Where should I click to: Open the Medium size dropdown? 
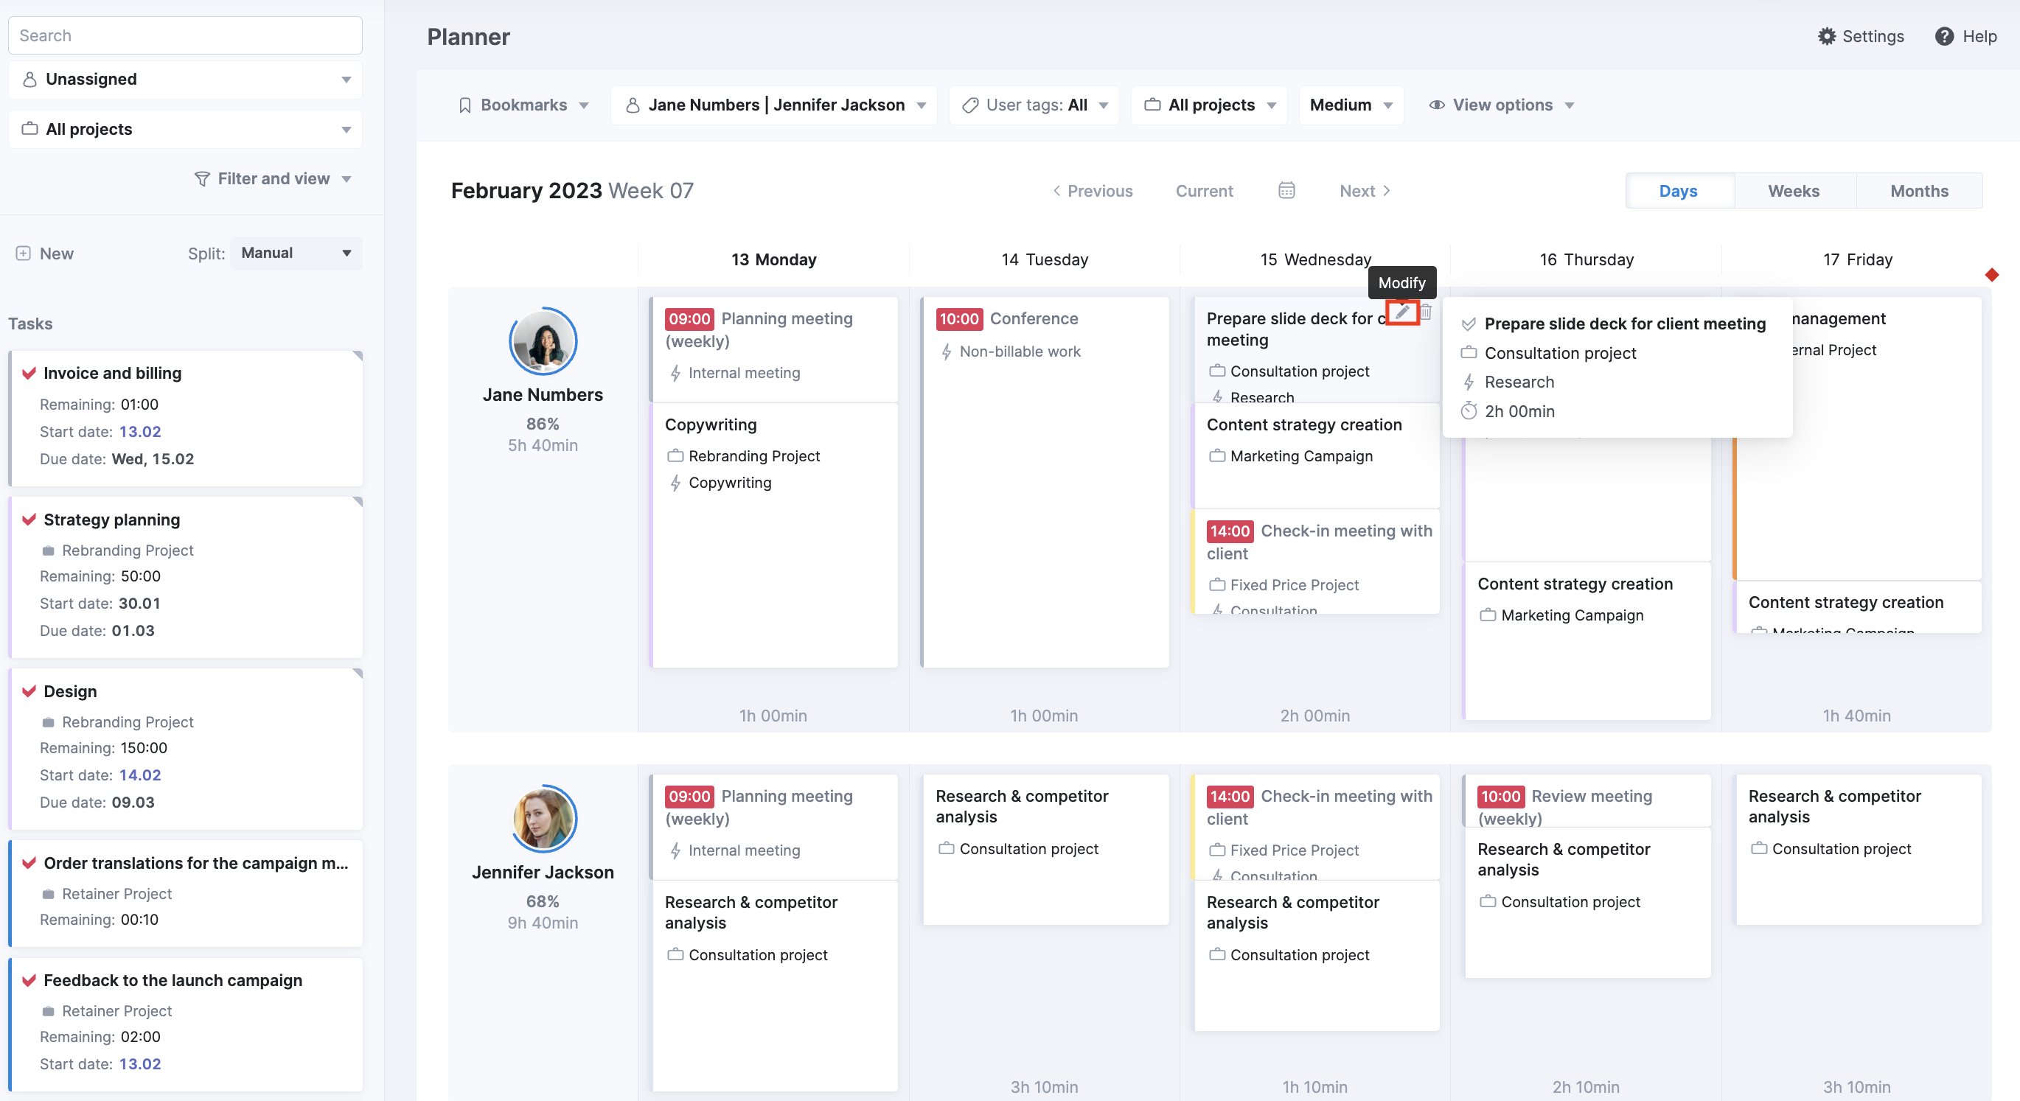click(1351, 105)
